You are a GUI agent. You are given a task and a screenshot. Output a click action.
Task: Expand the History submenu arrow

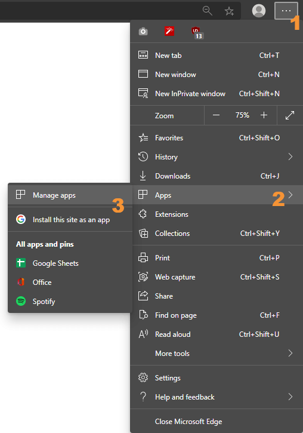pos(290,157)
